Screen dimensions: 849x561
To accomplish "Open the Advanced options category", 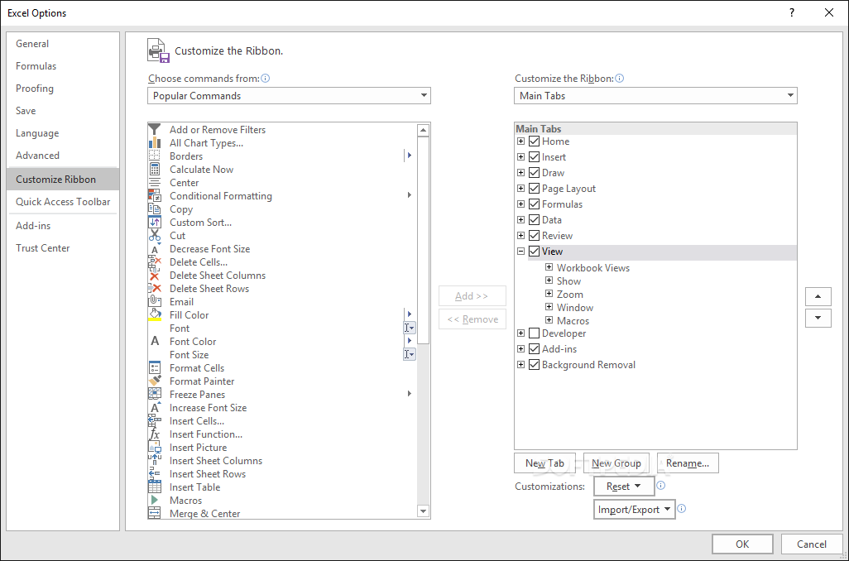I will (x=63, y=156).
